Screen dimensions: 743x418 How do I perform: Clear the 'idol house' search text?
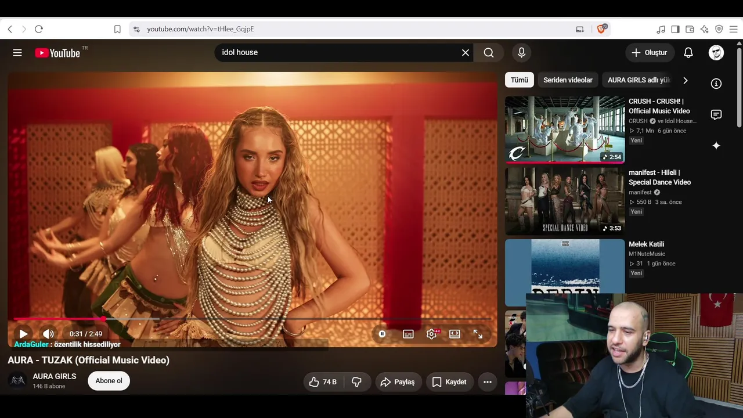(x=466, y=53)
